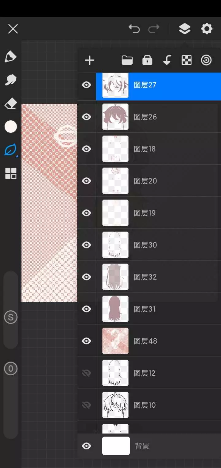The height and width of the screenshot is (468, 221).
Task: Select the eraser tool
Action: [10, 103]
